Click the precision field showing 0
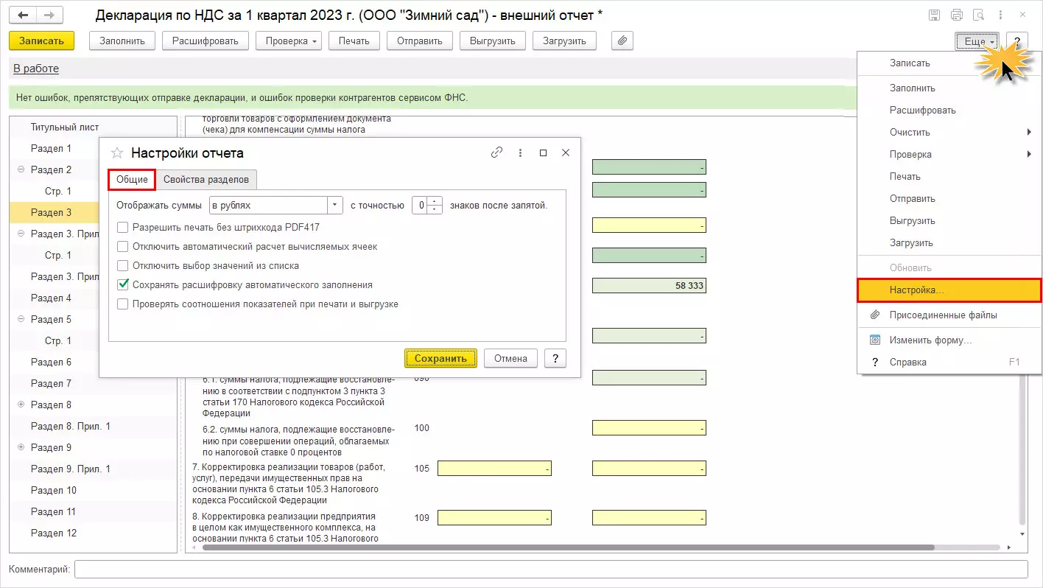 pos(420,206)
